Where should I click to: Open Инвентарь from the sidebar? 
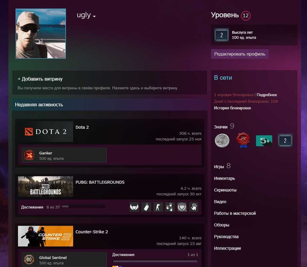(x=224, y=178)
